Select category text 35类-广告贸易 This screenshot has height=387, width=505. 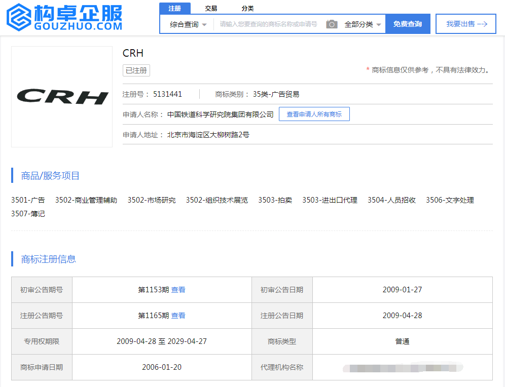coord(276,94)
